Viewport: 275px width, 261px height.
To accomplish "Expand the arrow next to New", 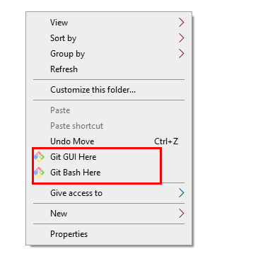I will tap(181, 214).
